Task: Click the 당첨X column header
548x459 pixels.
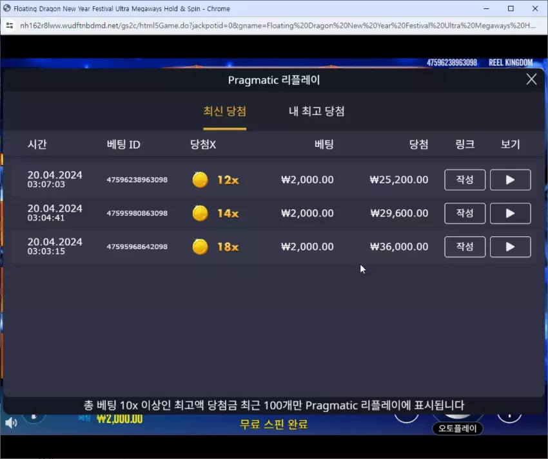Action: click(x=202, y=144)
